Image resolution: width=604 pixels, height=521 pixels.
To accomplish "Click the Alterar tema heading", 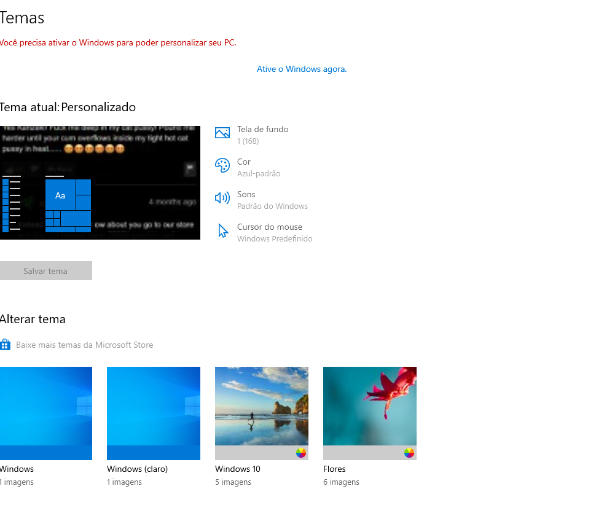I will click(x=33, y=319).
